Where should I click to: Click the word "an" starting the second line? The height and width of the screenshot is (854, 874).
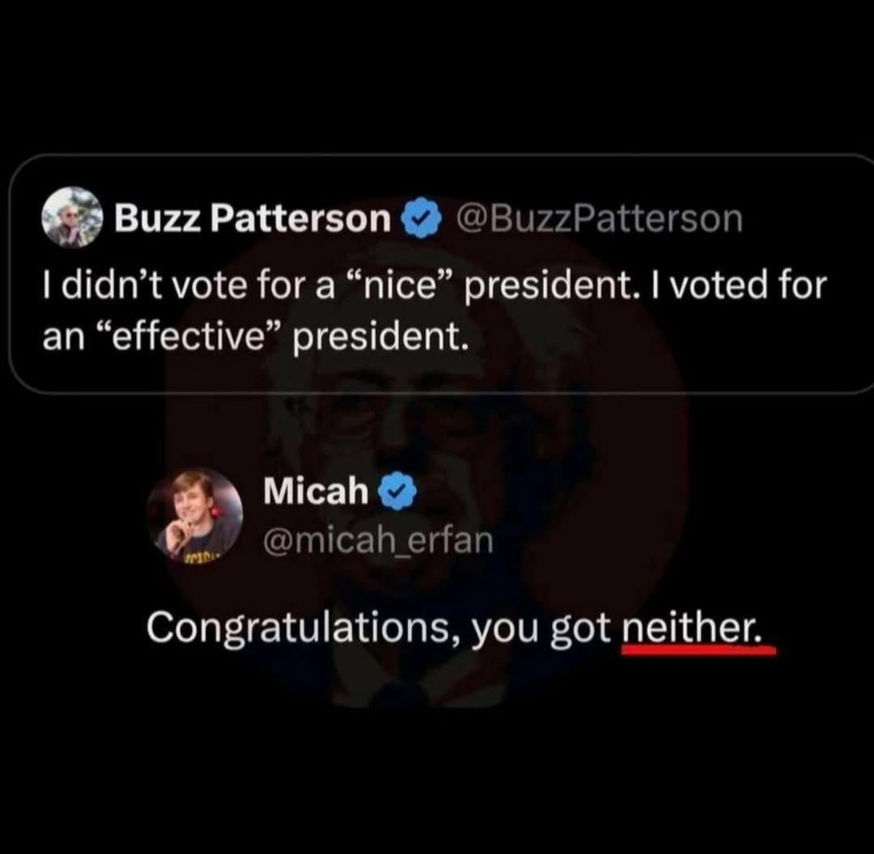(57, 336)
